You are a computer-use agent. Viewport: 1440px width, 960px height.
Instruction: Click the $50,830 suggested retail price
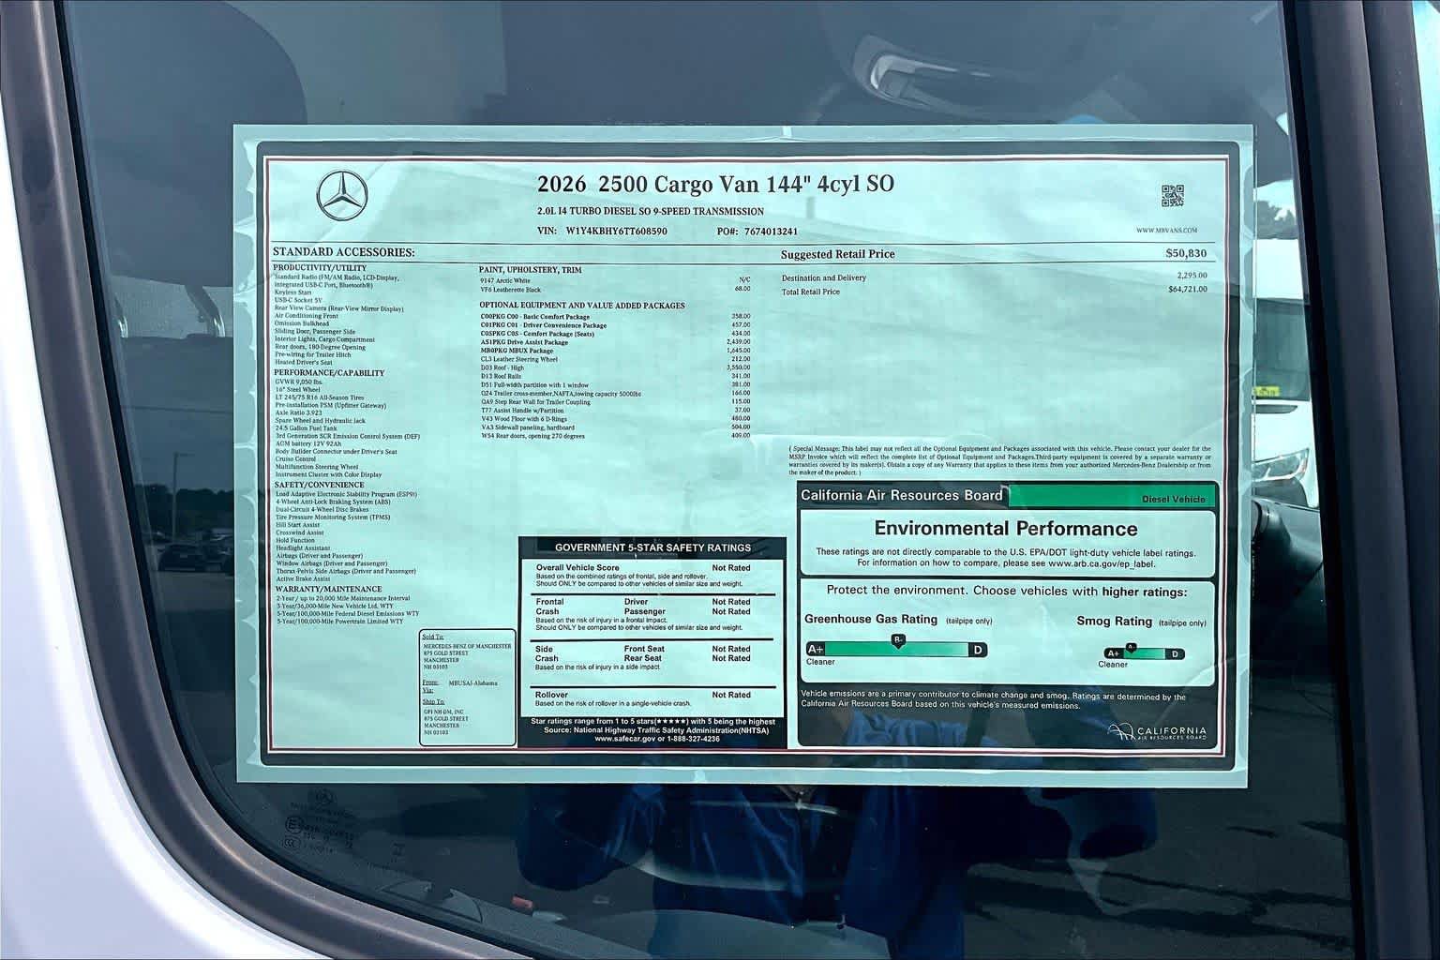coord(1186,254)
